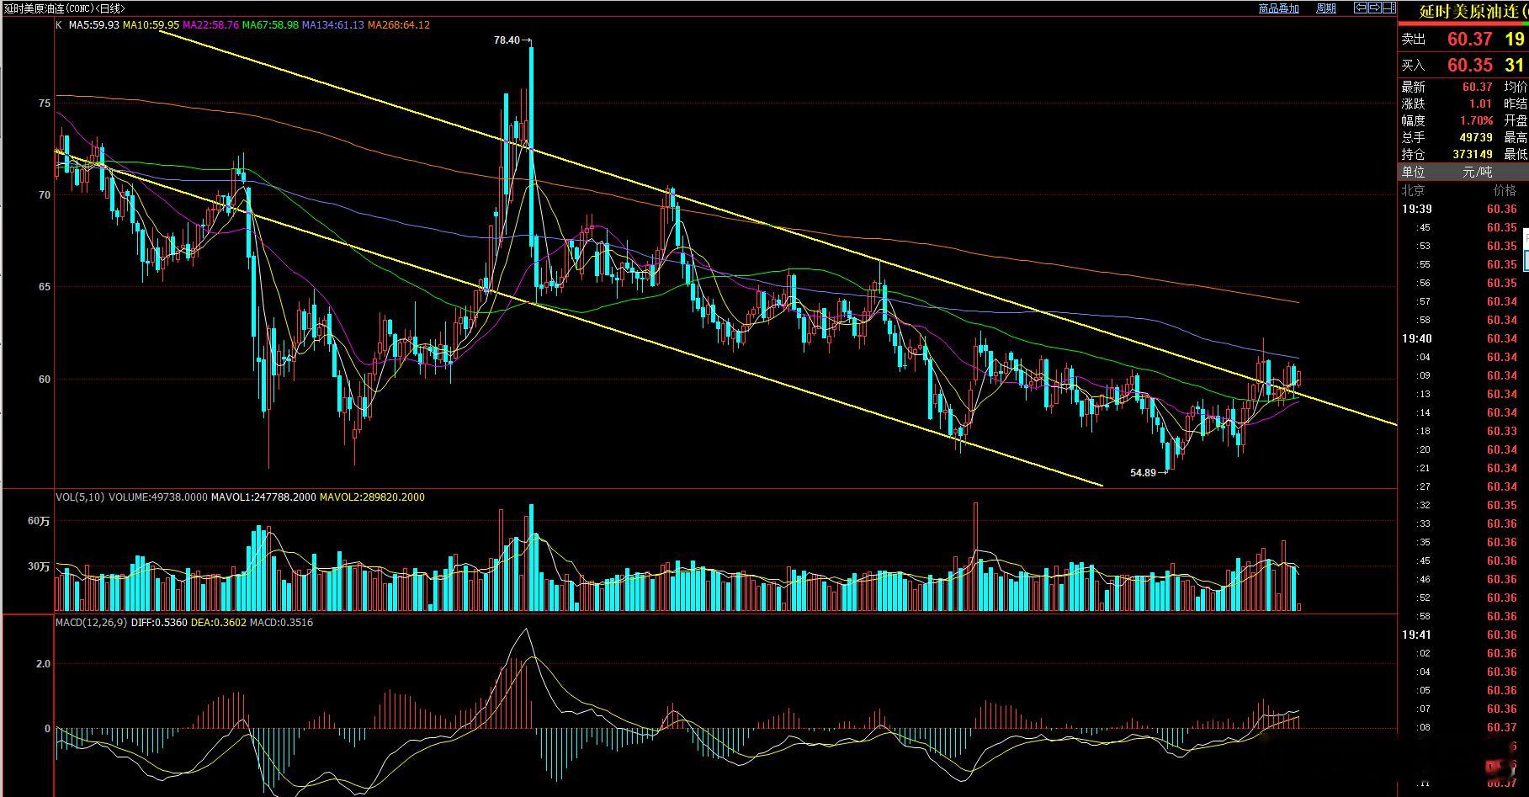Click the 持仓 value 373149
The image size is (1529, 797).
(x=1473, y=154)
